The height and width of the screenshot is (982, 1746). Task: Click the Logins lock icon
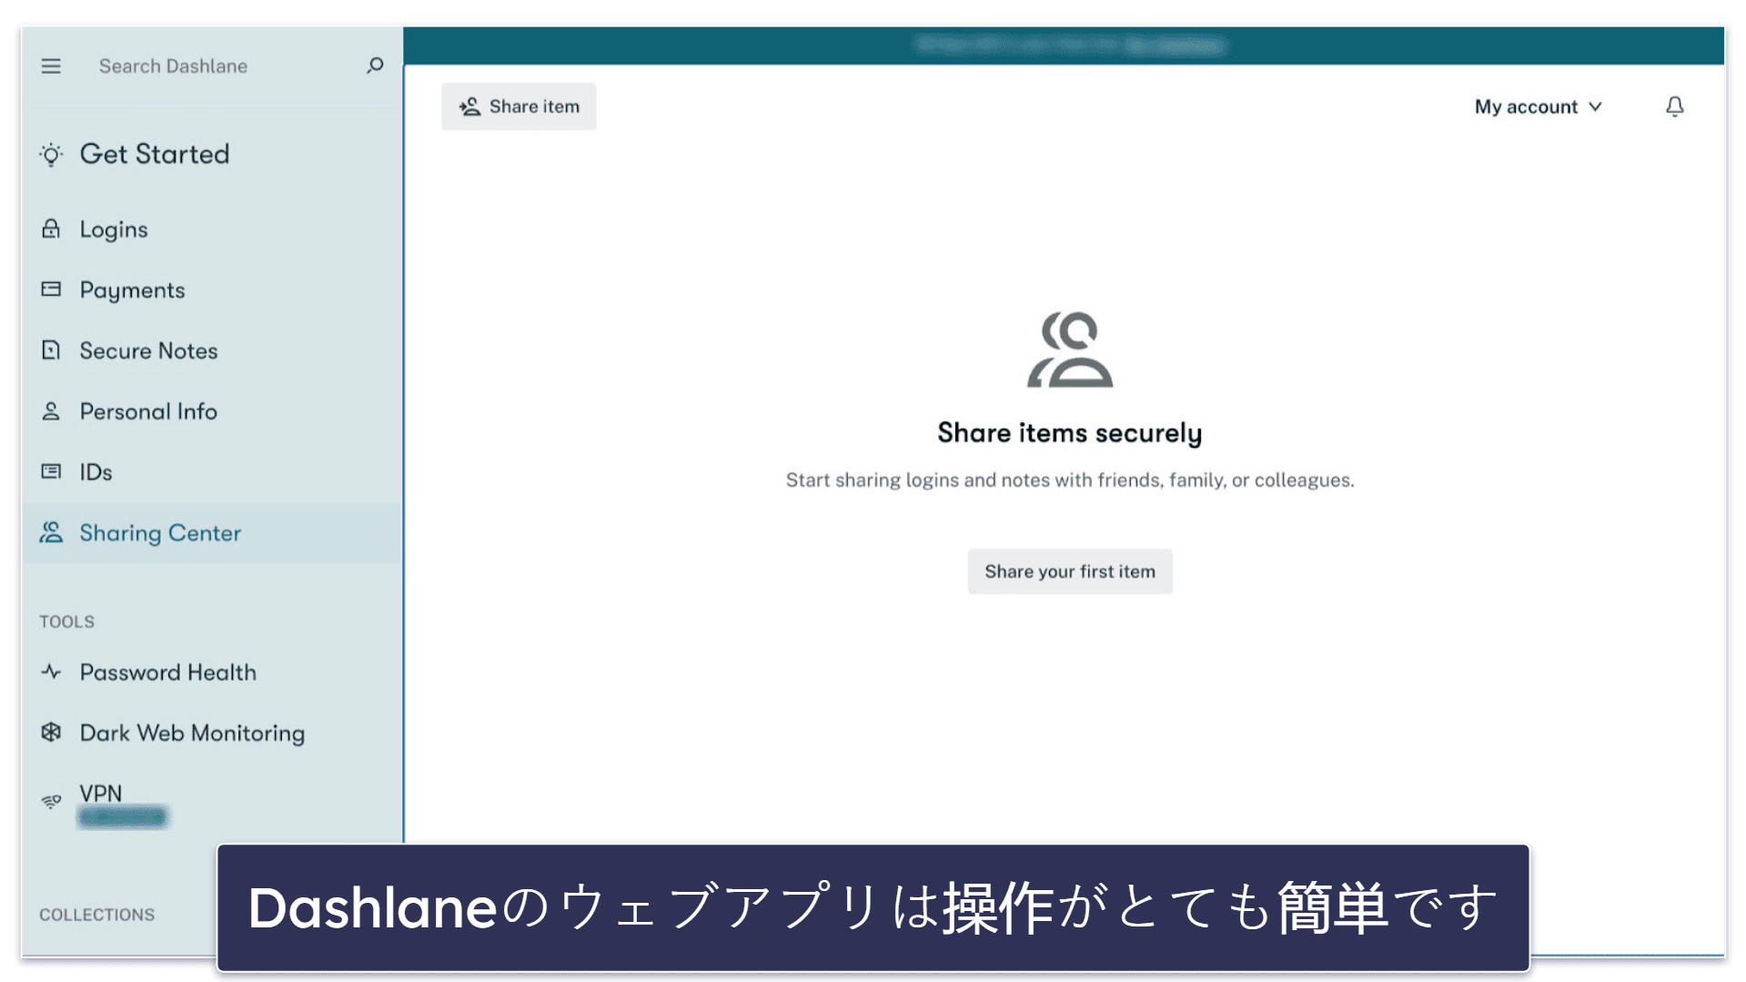click(x=51, y=229)
